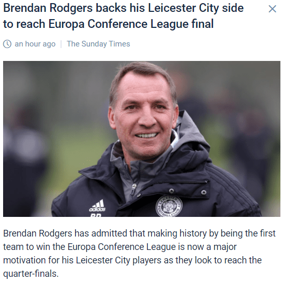283x283 pixels.
Task: Open headline "Brendan Rodgers backs his Leicester City side"
Action: coord(123,8)
